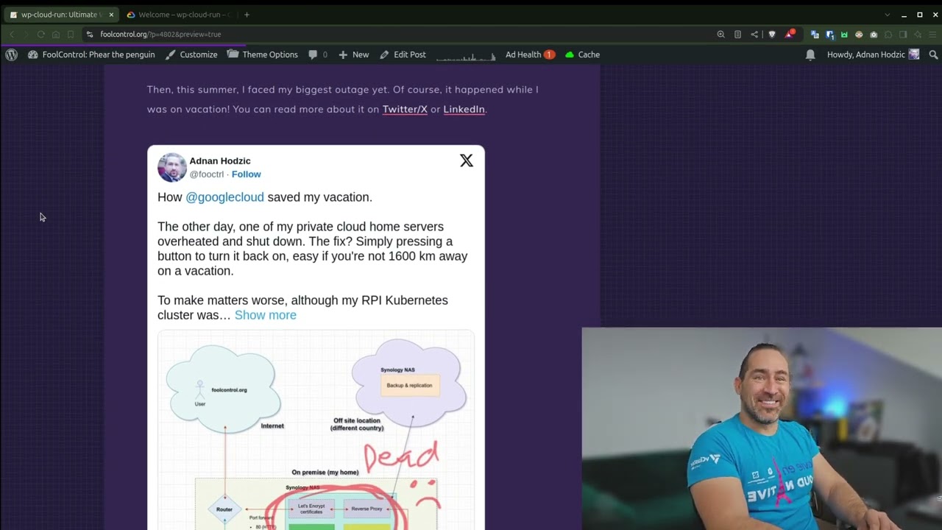Share this page from the address bar

coord(754,34)
